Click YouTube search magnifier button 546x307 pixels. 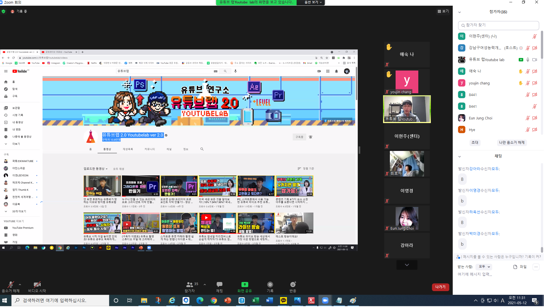pos(225,71)
